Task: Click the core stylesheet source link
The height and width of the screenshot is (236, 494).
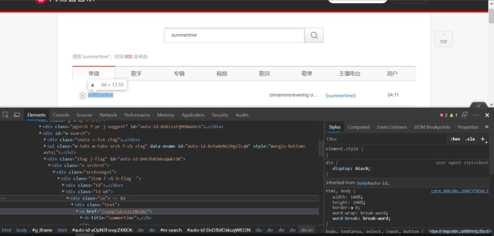Action: tap(459, 191)
